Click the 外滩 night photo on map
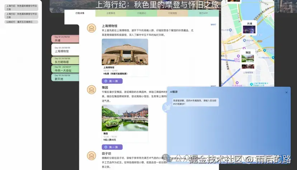The height and width of the screenshot is (170, 297). 249,30
